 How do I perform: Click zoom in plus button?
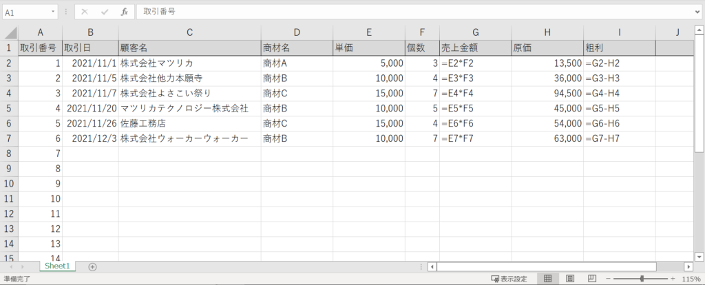point(673,279)
